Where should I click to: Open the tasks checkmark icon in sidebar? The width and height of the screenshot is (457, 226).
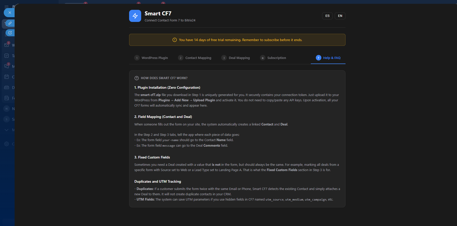[7, 56]
